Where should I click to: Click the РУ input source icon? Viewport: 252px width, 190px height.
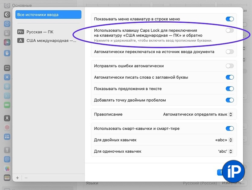(x=21, y=32)
